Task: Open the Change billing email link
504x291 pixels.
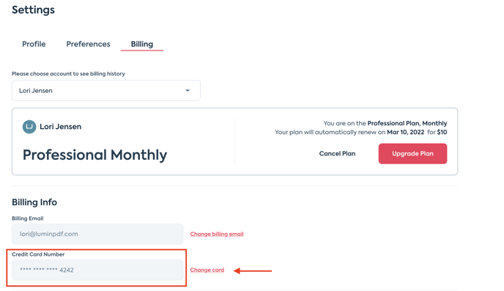Action: [x=217, y=234]
